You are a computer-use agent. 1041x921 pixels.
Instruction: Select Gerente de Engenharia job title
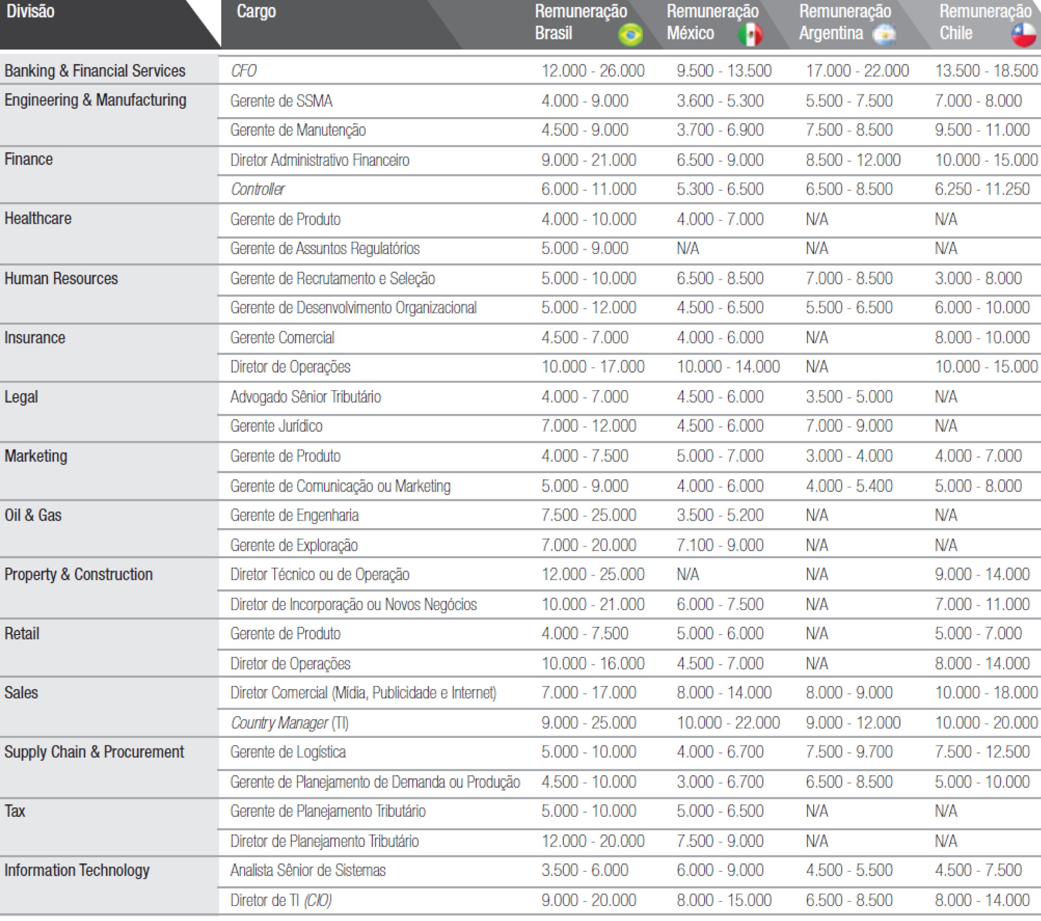pyautogui.click(x=294, y=516)
